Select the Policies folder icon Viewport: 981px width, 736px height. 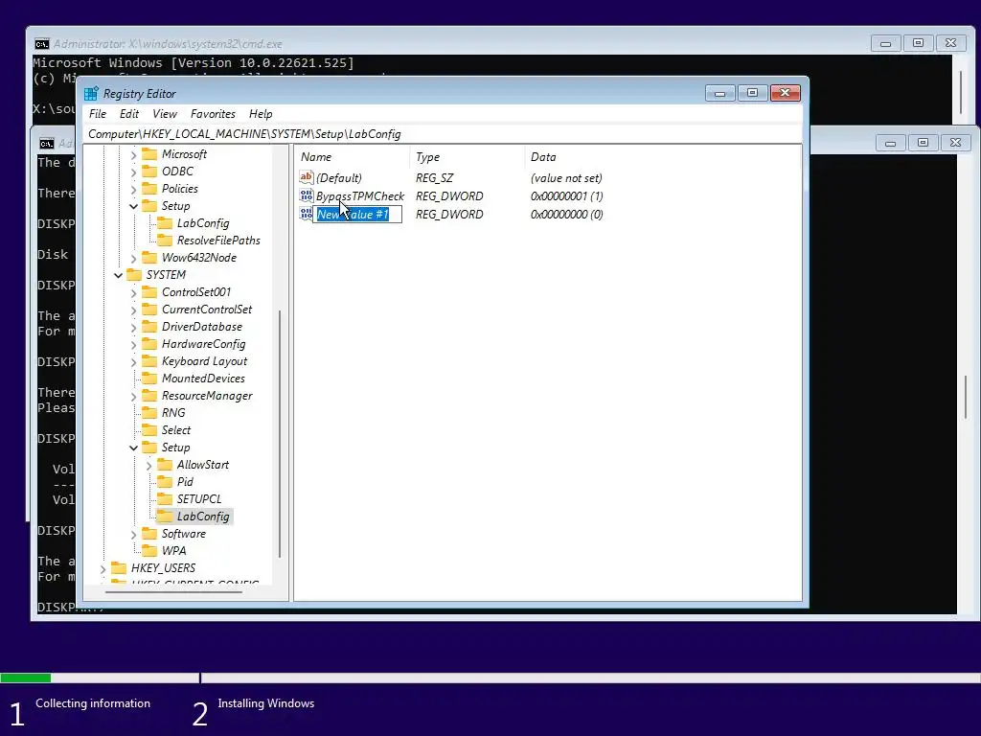(x=149, y=189)
